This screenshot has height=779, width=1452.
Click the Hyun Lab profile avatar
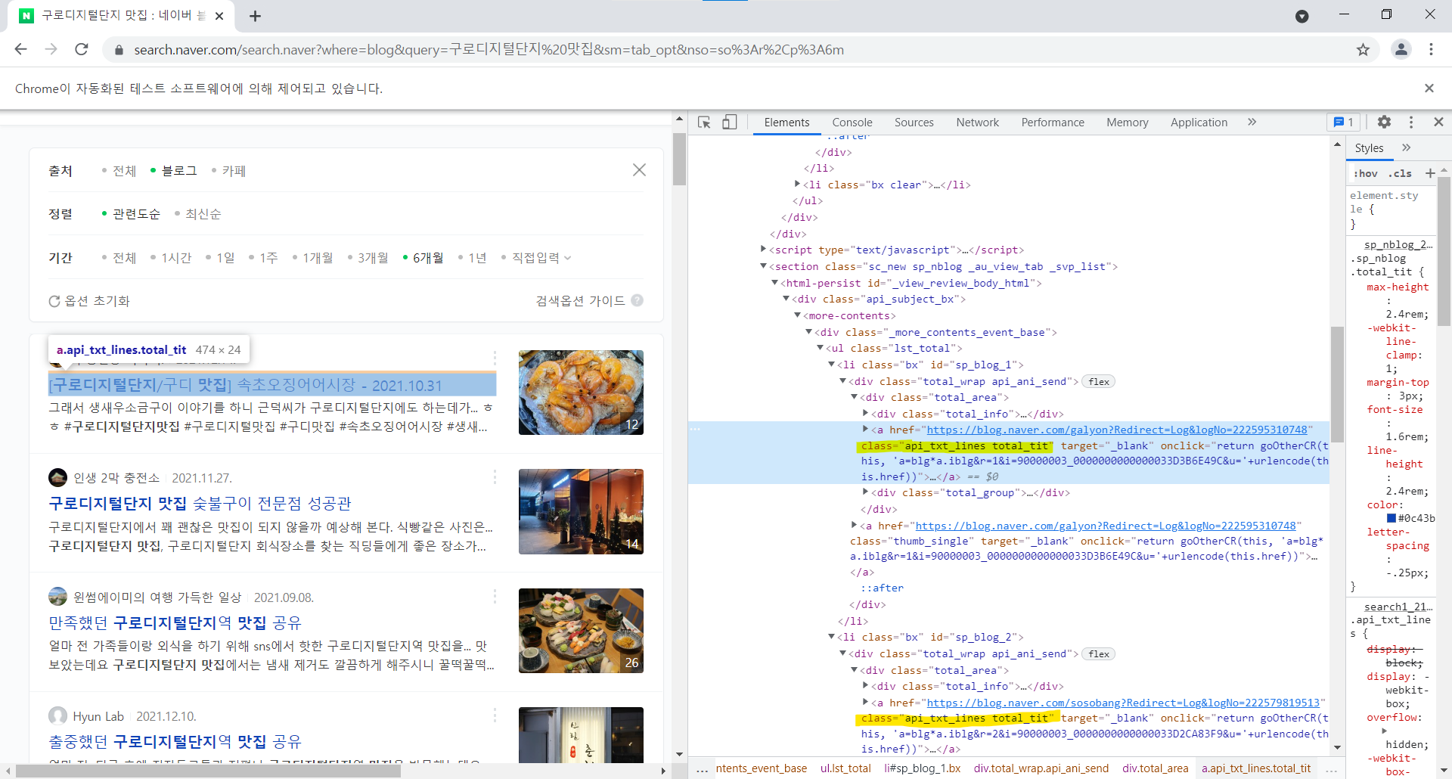tap(57, 715)
